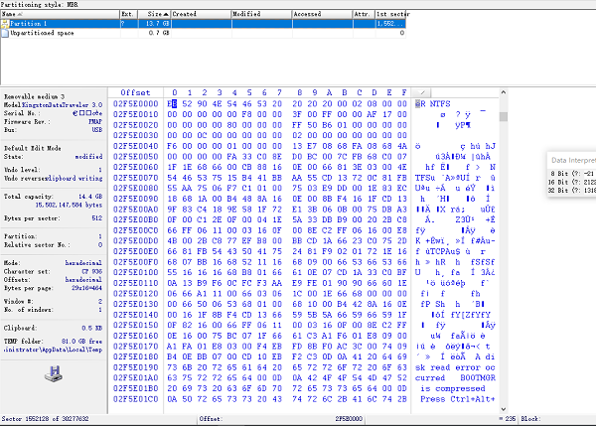This screenshot has width=596, height=426.
Task: Click Total capacity 14.4 GB value
Action: pyautogui.click(x=90, y=197)
